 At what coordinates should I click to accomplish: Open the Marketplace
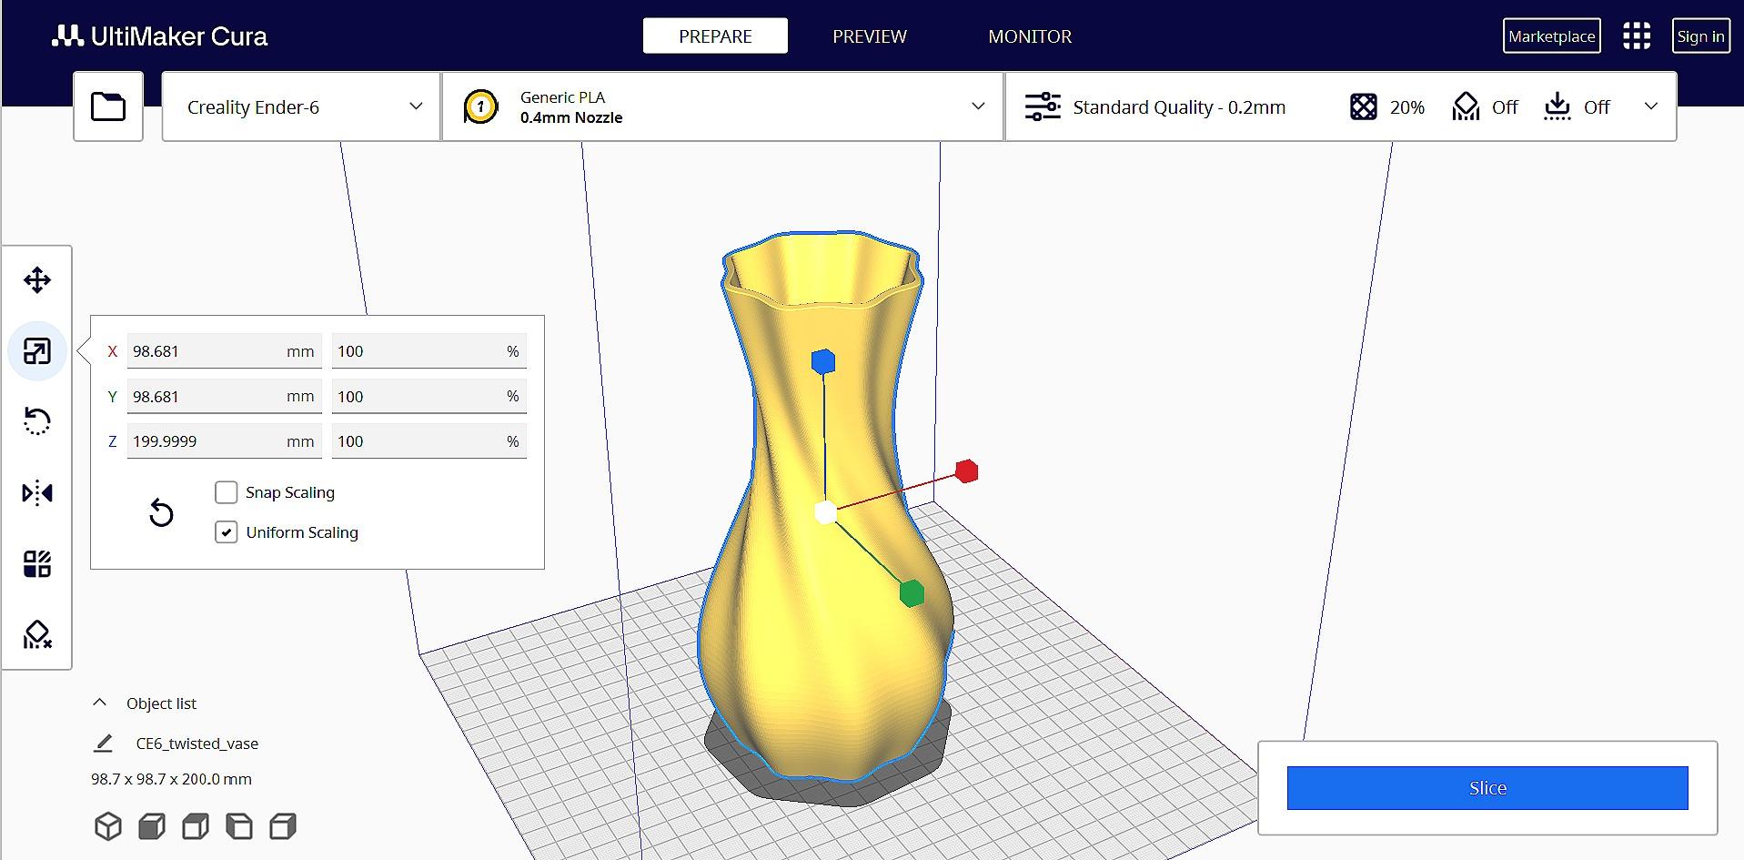point(1552,36)
